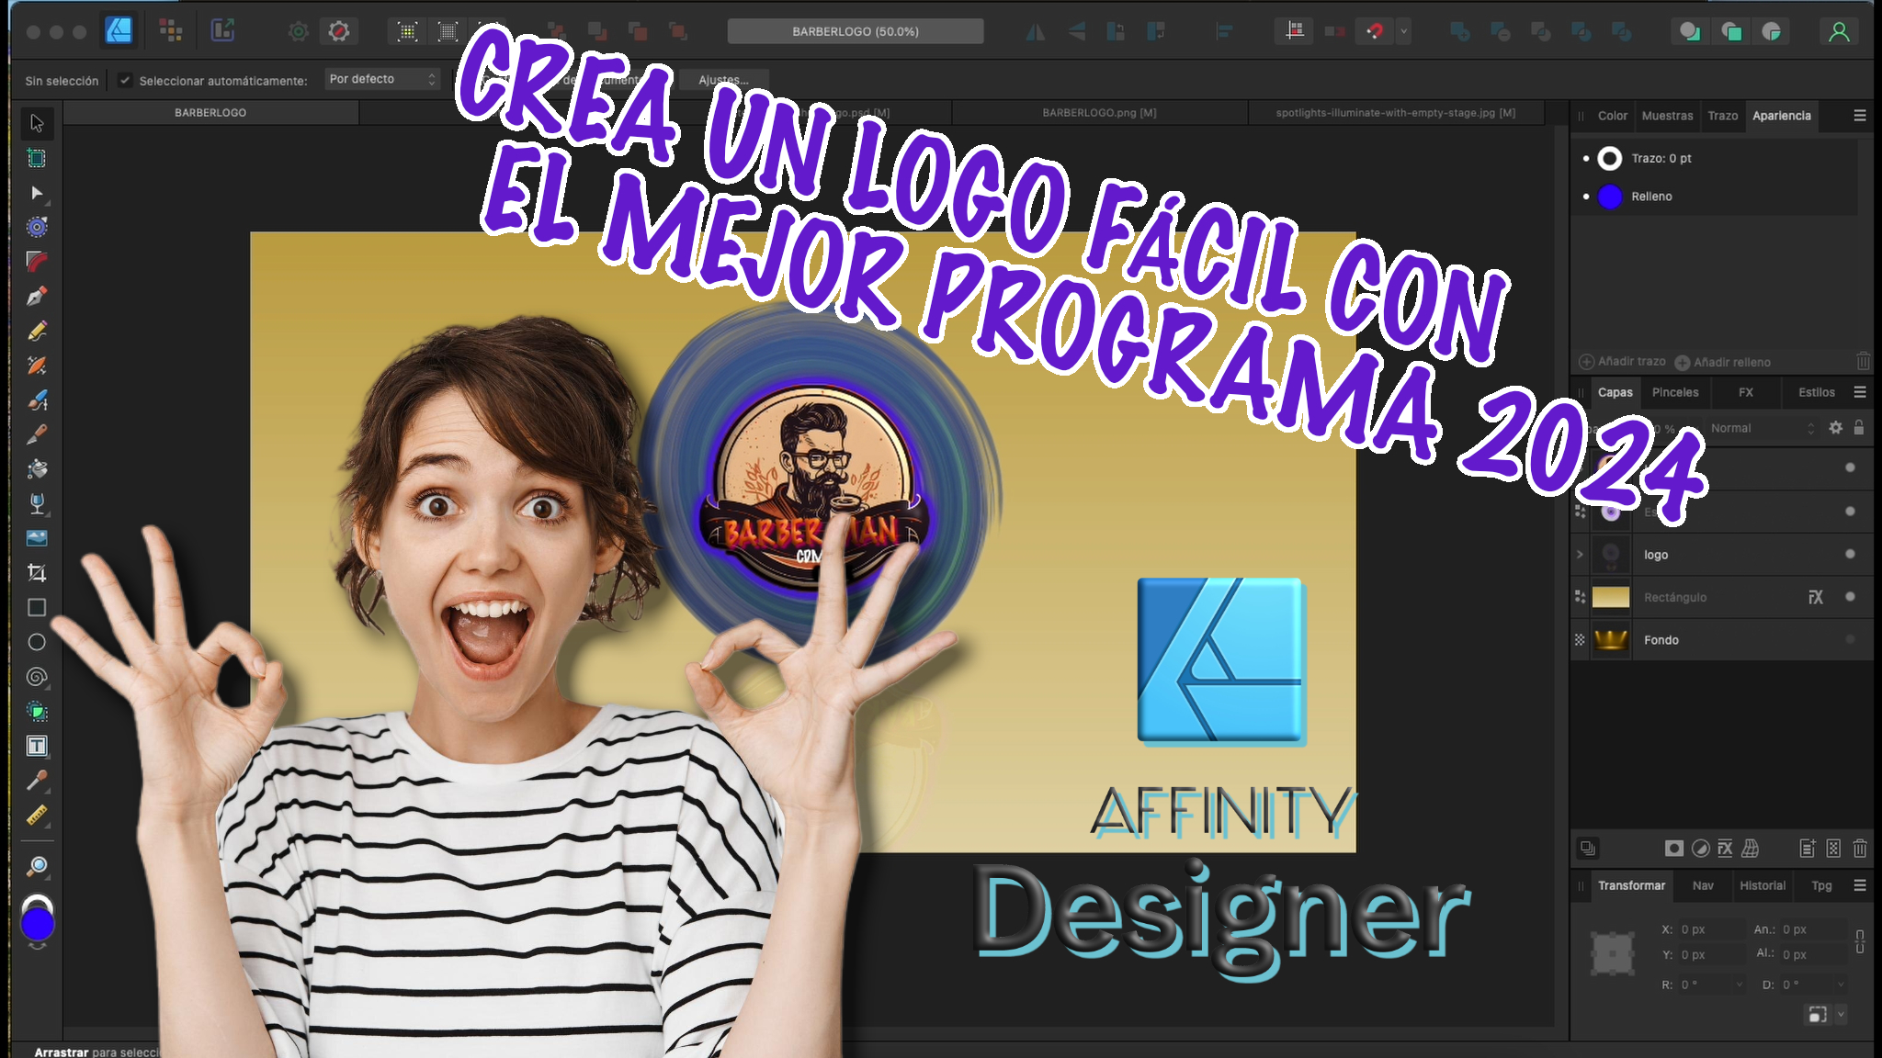
Task: Select the Frame Text tool
Action: (37, 746)
